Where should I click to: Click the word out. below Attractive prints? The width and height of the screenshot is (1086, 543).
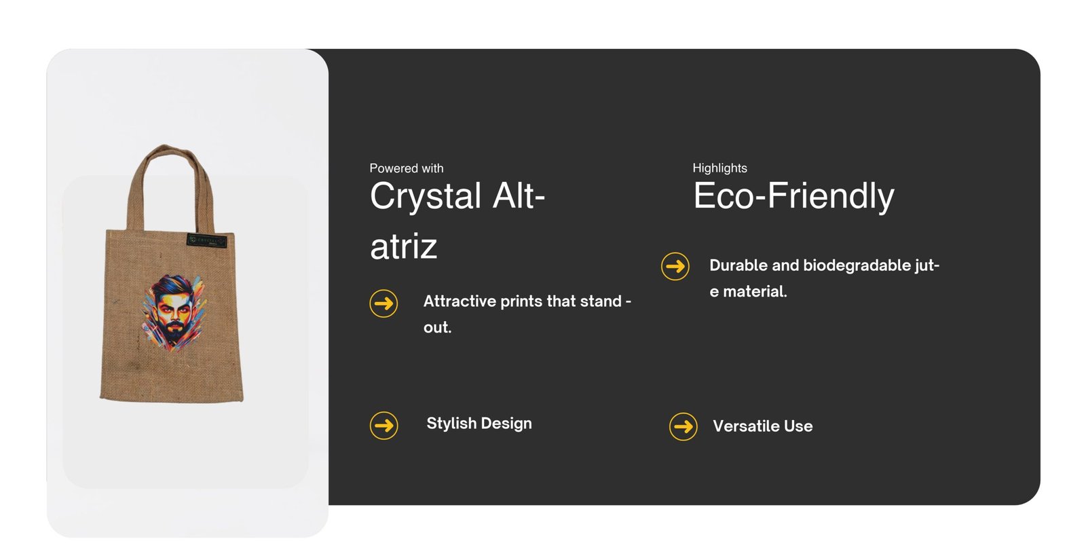coord(437,327)
